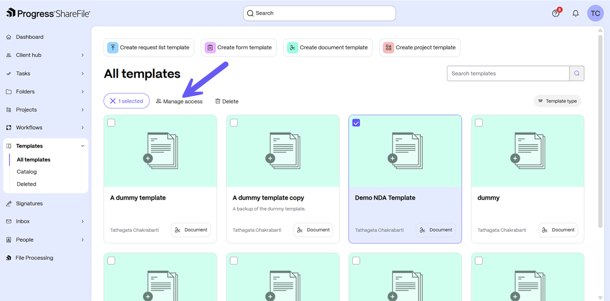Open the notifications bell icon
Viewport: 610px width, 301px height.
(576, 13)
